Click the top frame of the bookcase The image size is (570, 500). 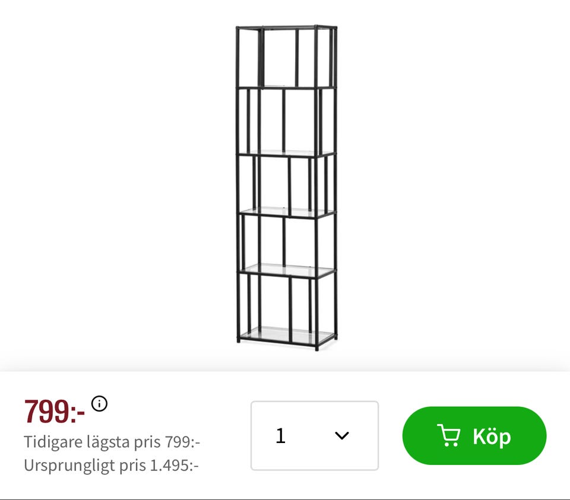click(x=286, y=27)
